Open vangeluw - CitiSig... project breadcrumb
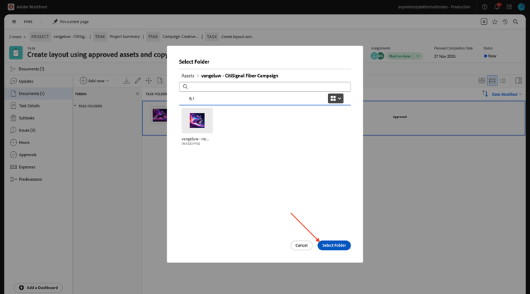Screen dimensions: 530x294 (70, 37)
